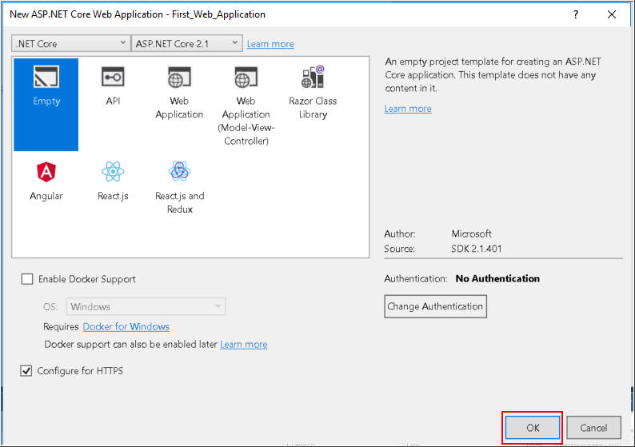Close the New ASP.NET Core Web Application dialog
The height and width of the screenshot is (447, 635).
[x=612, y=14]
